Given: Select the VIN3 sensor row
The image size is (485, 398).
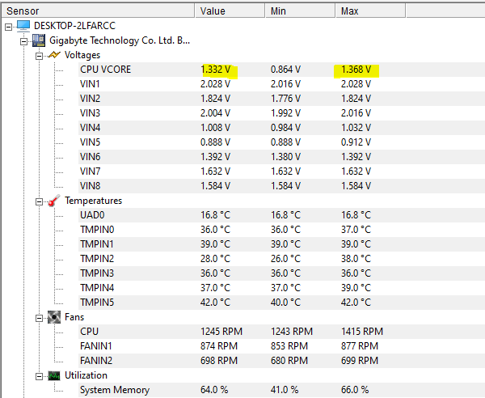Looking at the screenshot, I should (x=281, y=113).
